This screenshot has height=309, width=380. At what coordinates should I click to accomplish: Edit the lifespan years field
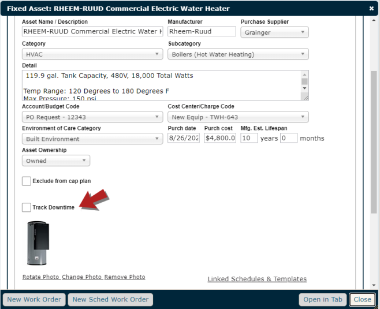click(x=249, y=138)
